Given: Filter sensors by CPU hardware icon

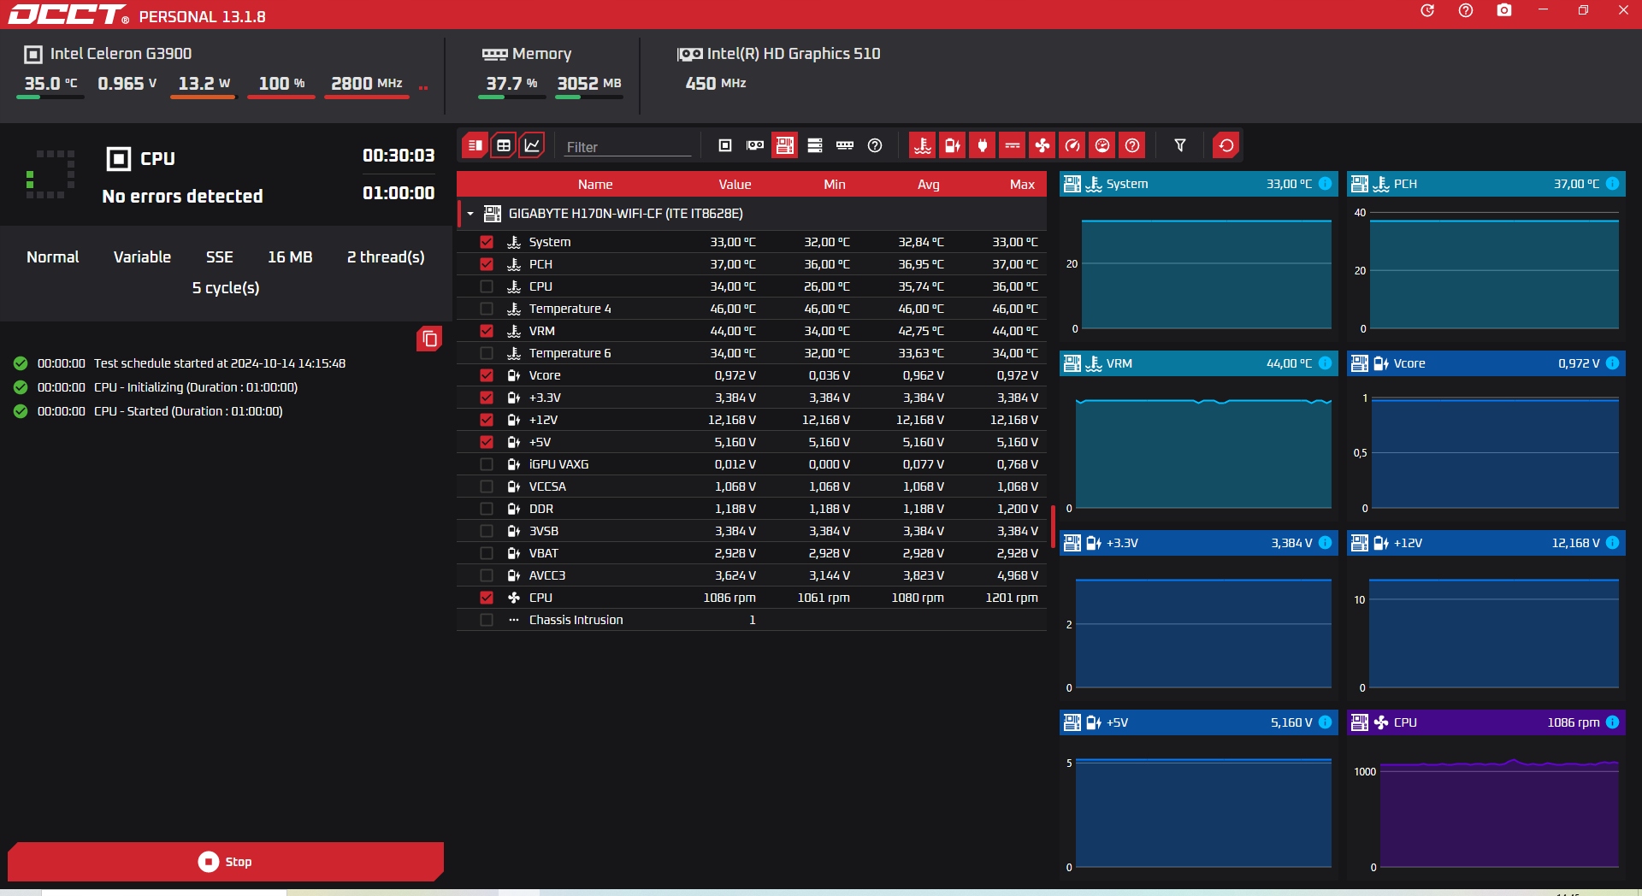Looking at the screenshot, I should pos(725,145).
